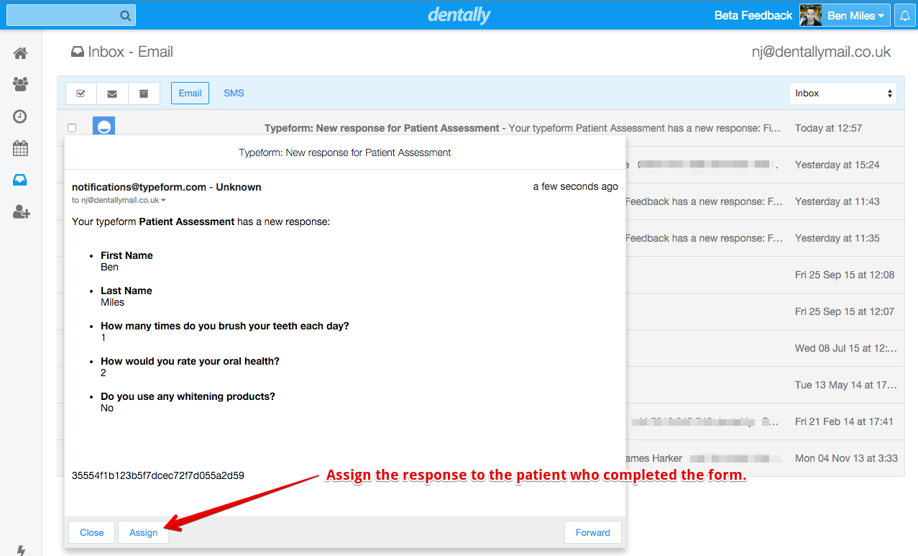Screen dimensions: 918x556
Task: Click the add patient icon in sidebar
Action: point(21,212)
